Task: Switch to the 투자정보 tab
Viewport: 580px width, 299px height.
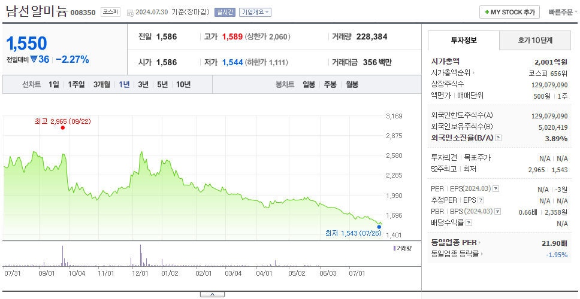Action: 464,41
